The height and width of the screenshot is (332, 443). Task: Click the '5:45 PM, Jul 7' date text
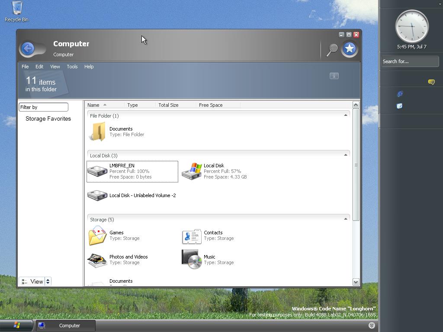[412, 47]
